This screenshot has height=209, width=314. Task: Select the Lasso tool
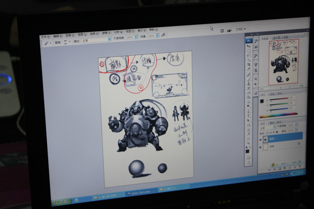point(249,55)
